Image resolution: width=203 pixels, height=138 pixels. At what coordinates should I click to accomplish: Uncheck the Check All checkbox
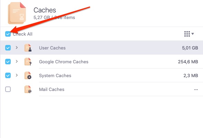click(8, 34)
